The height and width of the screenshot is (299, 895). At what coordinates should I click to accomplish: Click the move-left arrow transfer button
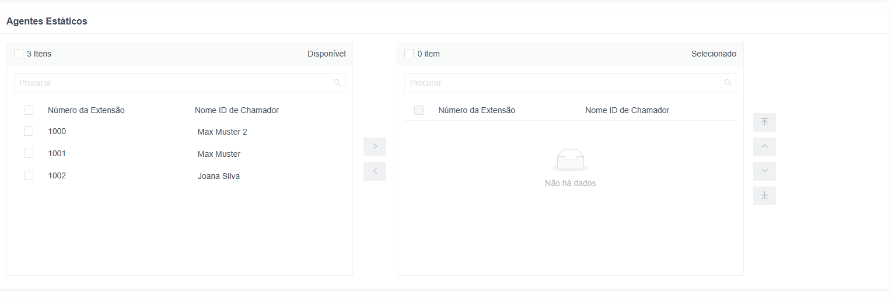[x=375, y=171]
